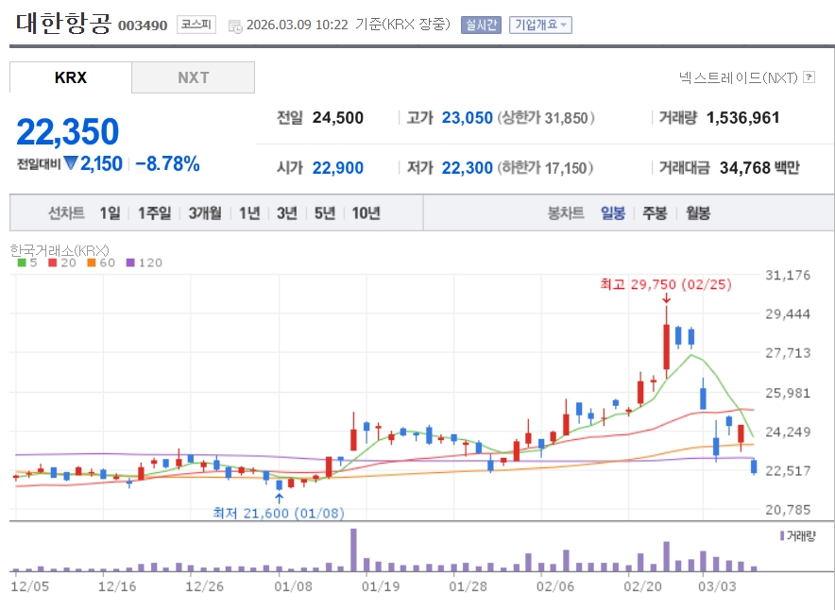Select the 일봉 daily candle chart
Viewport: 835px width, 610px height.
(613, 213)
